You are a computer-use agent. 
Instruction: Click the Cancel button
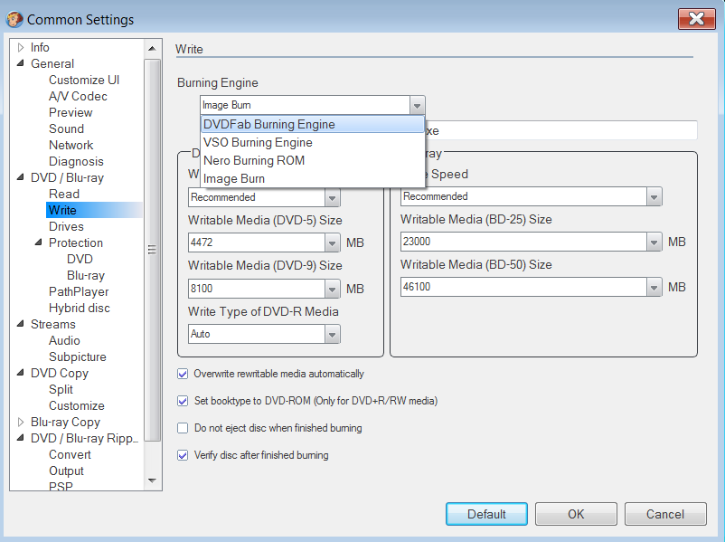665,514
